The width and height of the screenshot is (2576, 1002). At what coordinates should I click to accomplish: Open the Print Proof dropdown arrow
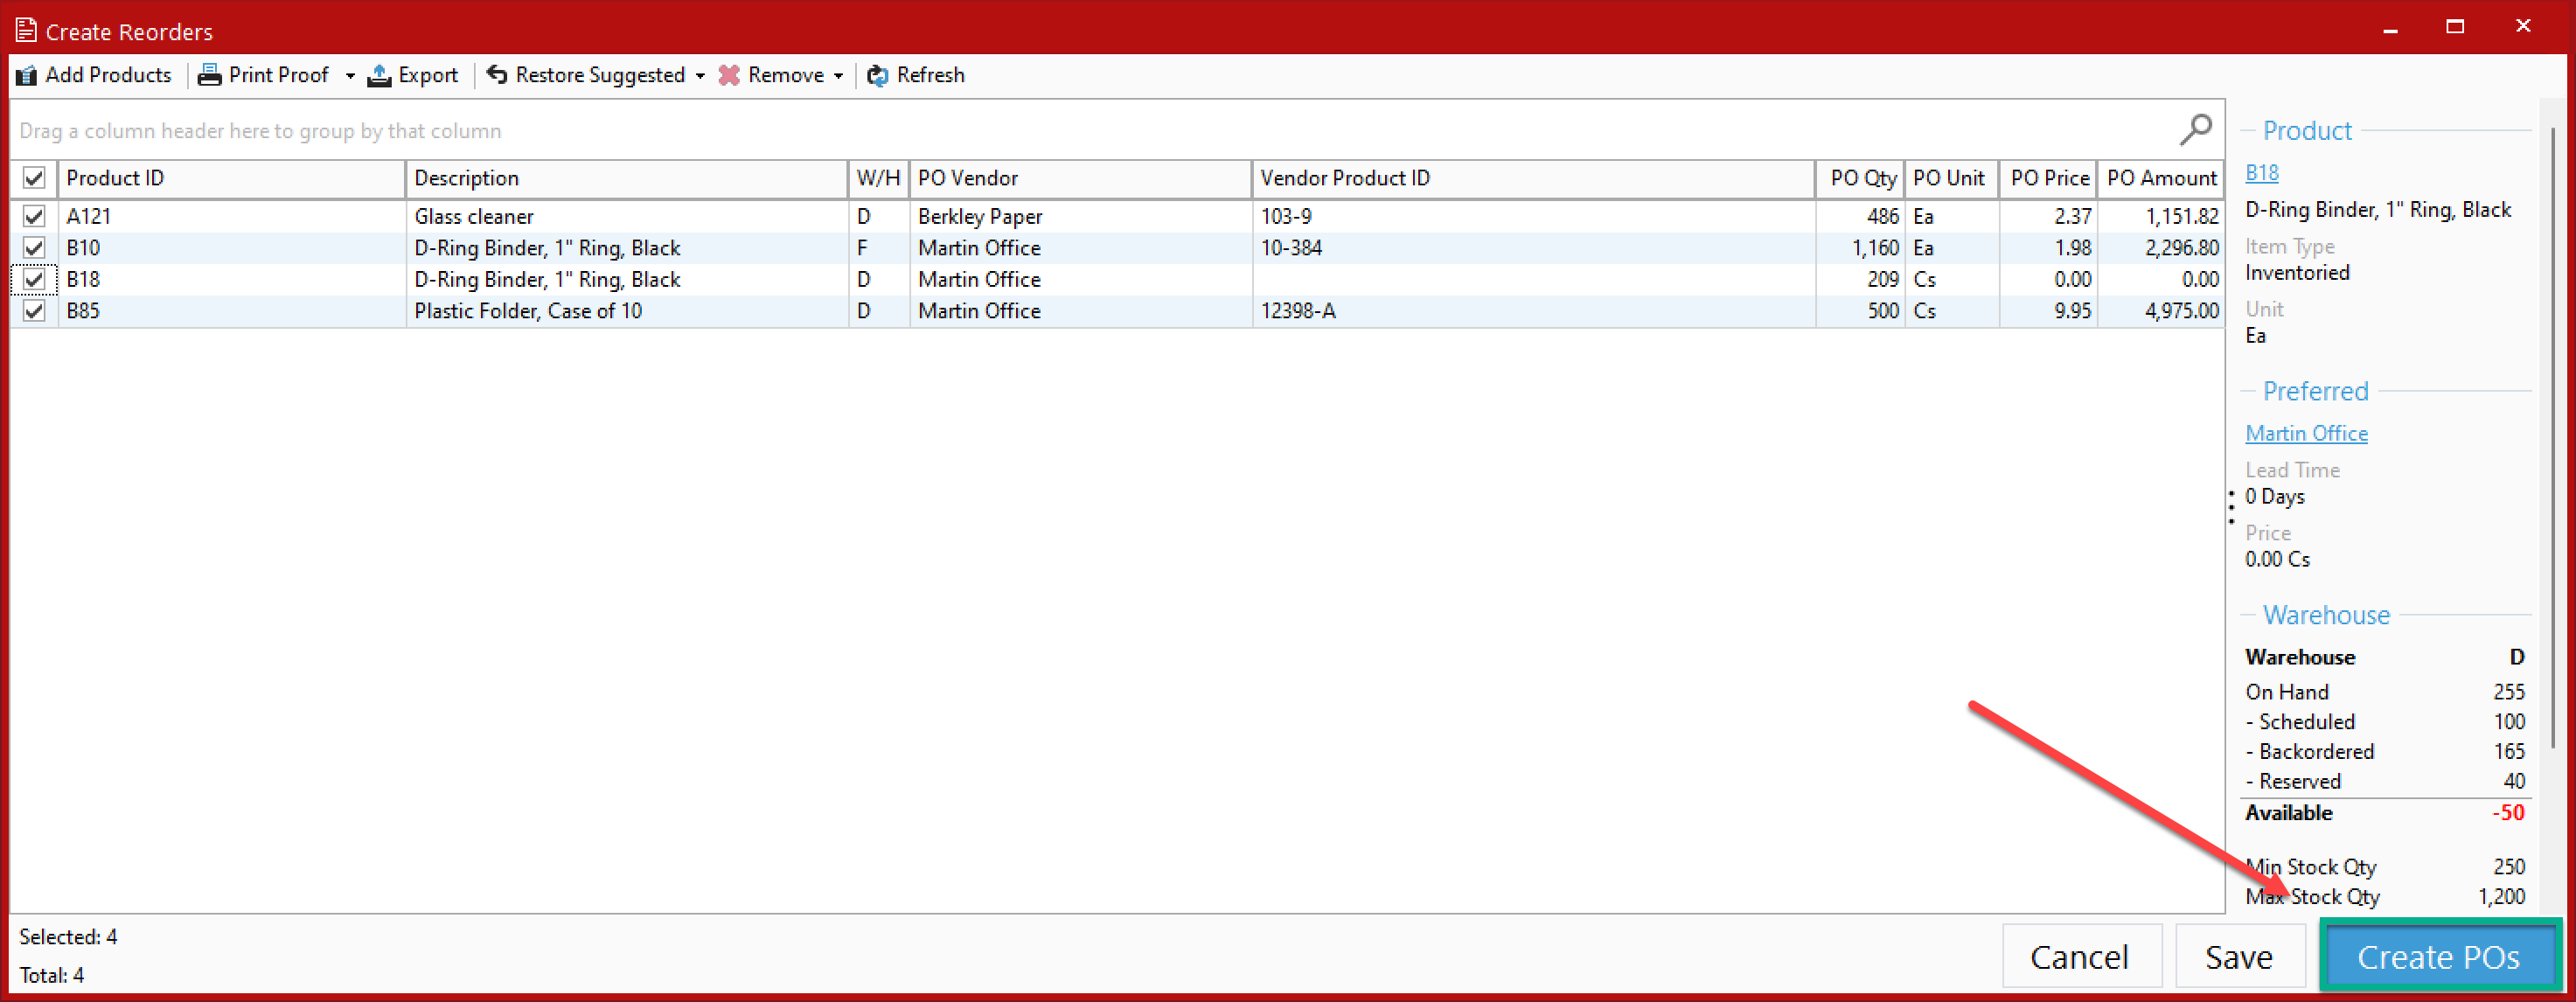(350, 75)
